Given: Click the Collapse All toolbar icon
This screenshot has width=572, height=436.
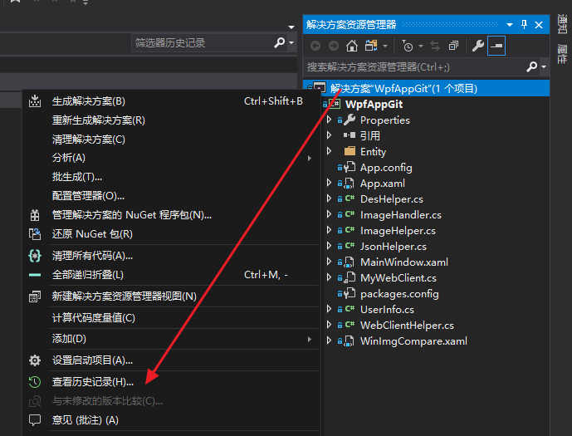Looking at the screenshot, I should (453, 46).
